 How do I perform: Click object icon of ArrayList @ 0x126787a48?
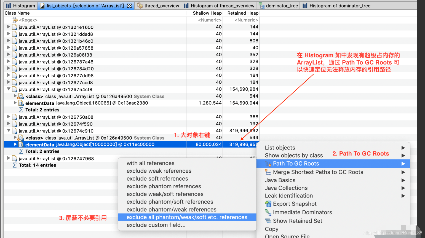point(14,61)
